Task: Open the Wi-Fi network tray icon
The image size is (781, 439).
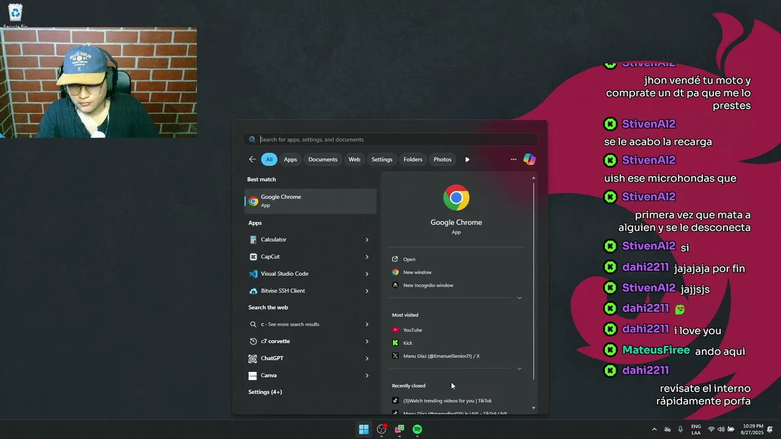Action: pos(711,429)
